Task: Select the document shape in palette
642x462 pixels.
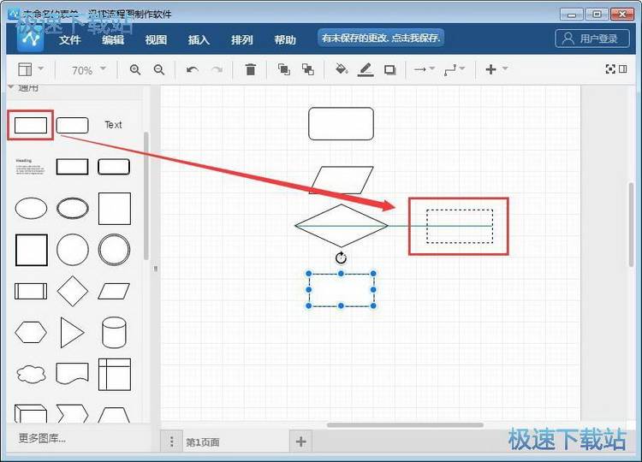Action: [x=72, y=374]
